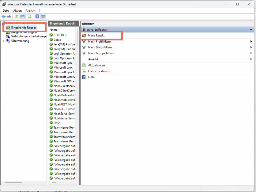Viewport: 256px width, 192px height.
Task: Open the Datei menu
Action: (x=6, y=10)
